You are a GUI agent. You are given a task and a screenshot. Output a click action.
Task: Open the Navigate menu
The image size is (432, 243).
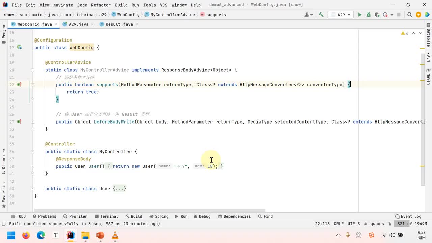tap(63, 5)
